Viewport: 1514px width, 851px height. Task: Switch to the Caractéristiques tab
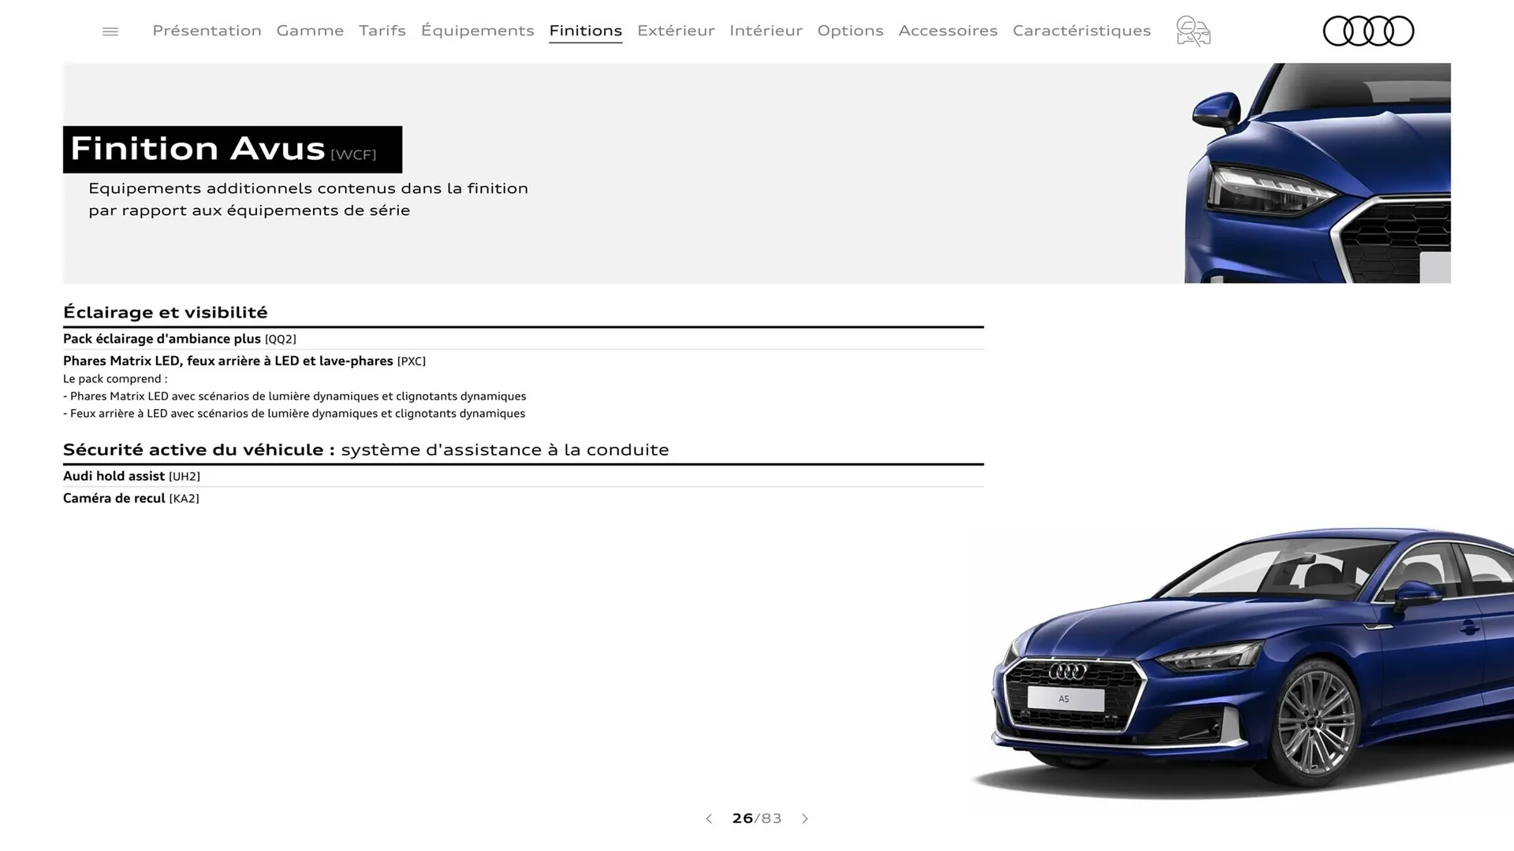[x=1082, y=31]
